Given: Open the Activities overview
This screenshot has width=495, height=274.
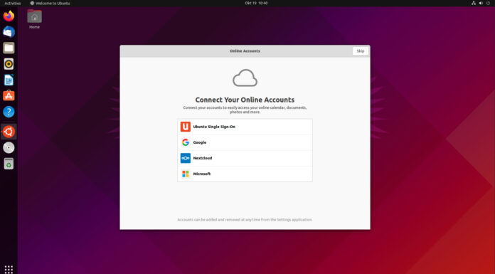Looking at the screenshot, I should click(x=13, y=3).
